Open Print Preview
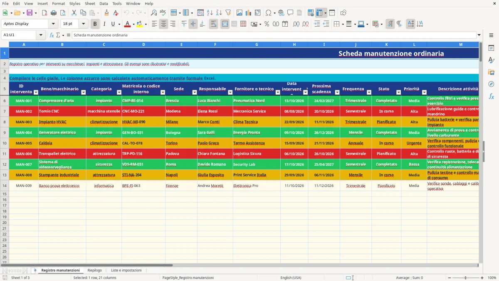This screenshot has height=281, width=499. coord(62,13)
